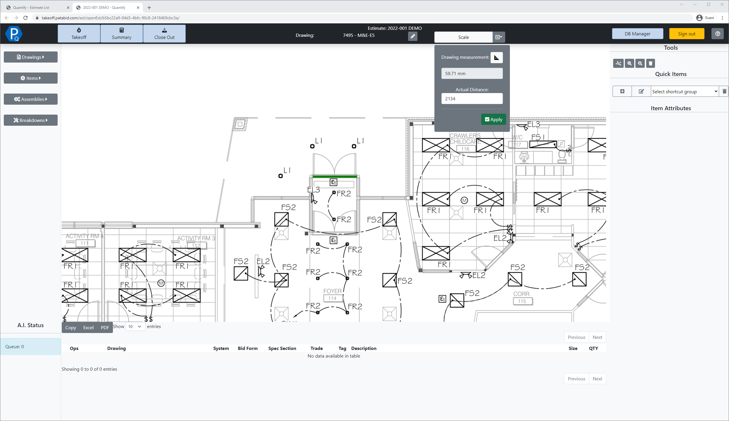This screenshot has width=729, height=421.
Task: Edit the drawing name with pencil icon
Action: [412, 36]
